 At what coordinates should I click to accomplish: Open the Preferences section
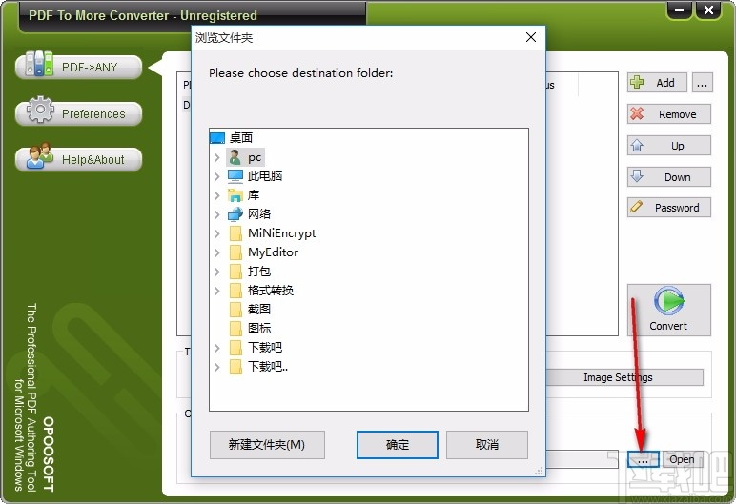point(79,113)
